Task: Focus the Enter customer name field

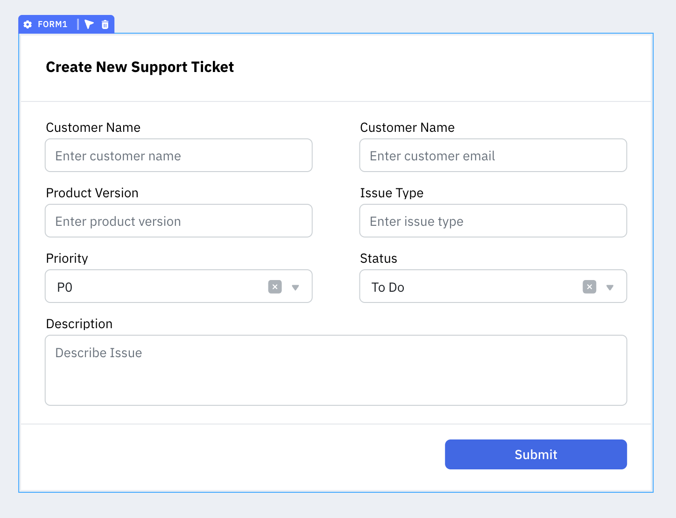Action: pos(178,155)
